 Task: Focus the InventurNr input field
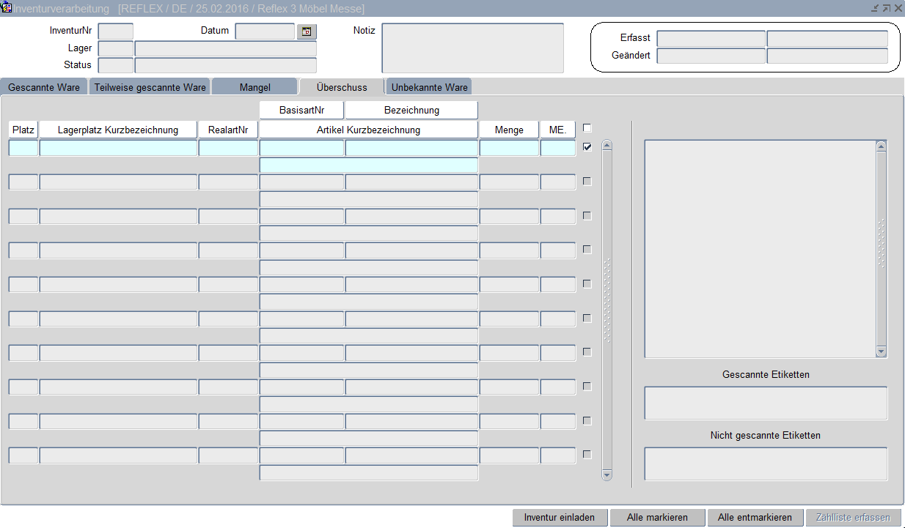(116, 31)
